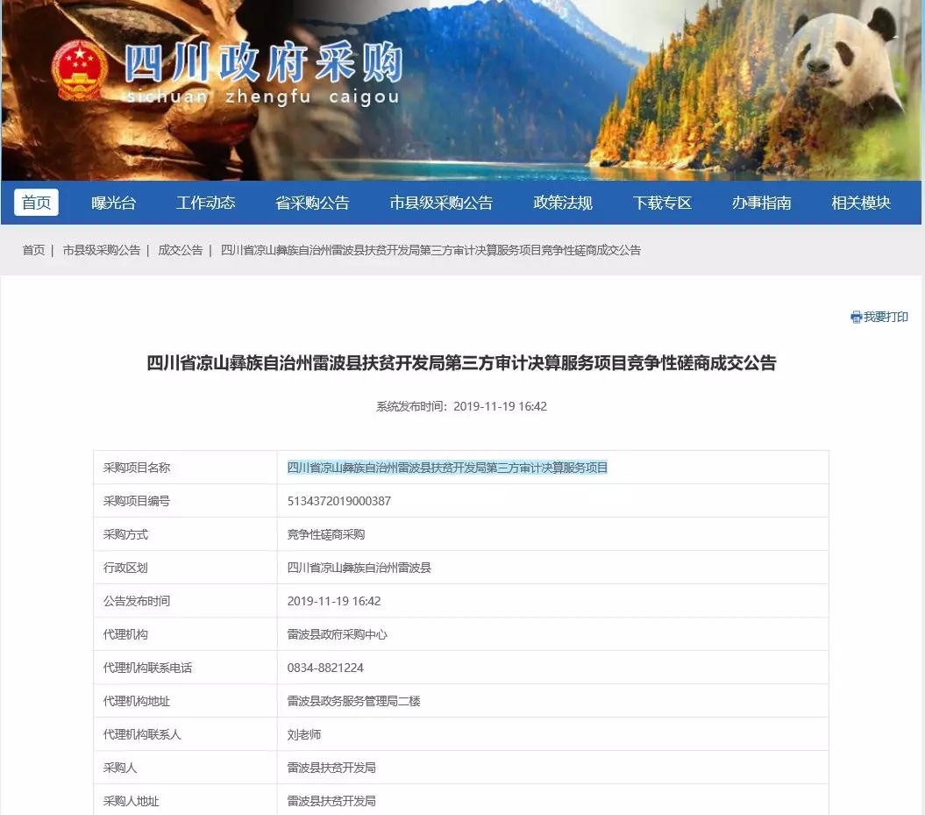This screenshot has height=815, width=925.
Task: Click the 四川政府采购 site title banner
Action: 262,70
